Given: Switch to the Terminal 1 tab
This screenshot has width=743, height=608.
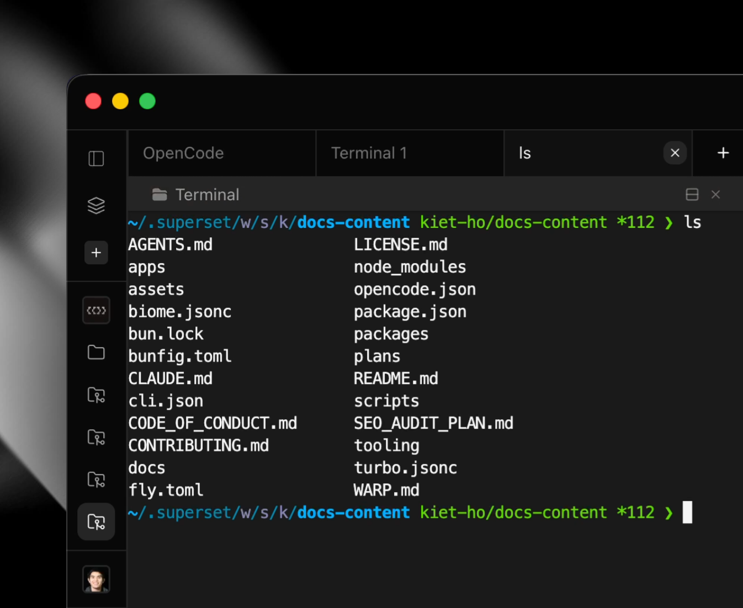Looking at the screenshot, I should [x=369, y=153].
